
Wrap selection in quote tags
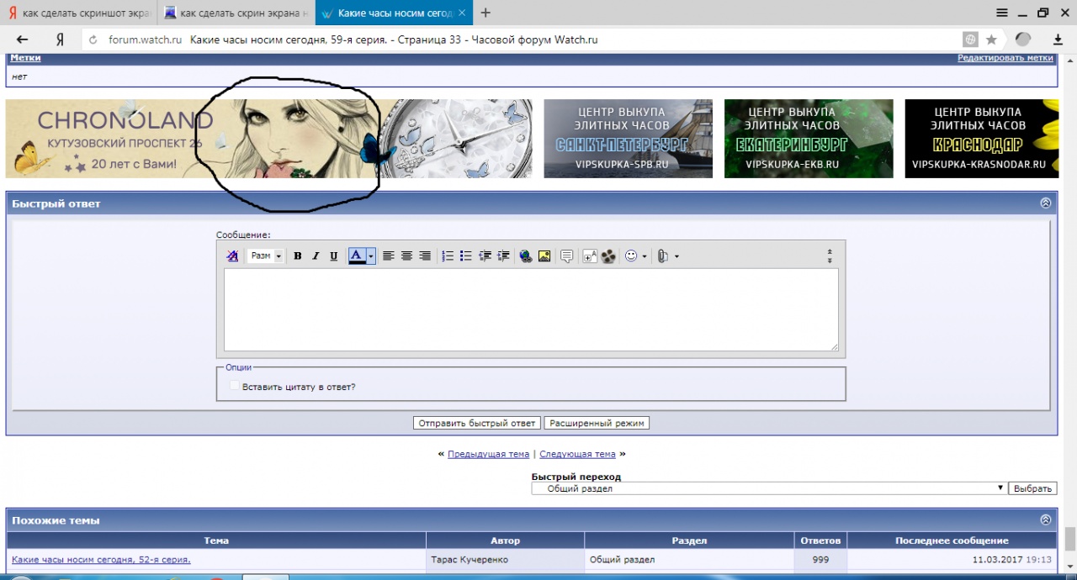[567, 256]
